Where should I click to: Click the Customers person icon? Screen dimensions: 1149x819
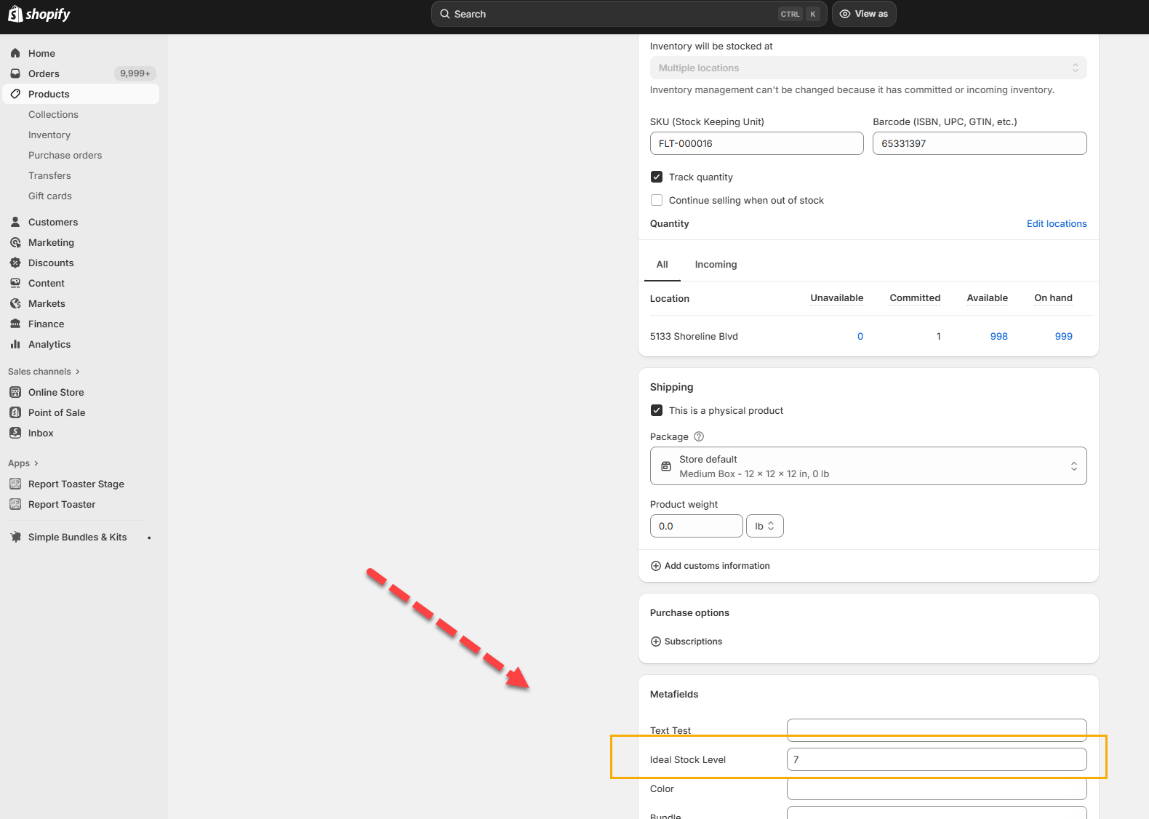click(x=15, y=222)
